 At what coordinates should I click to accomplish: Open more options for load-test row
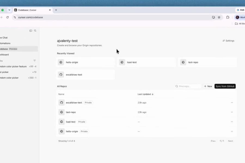232,122
